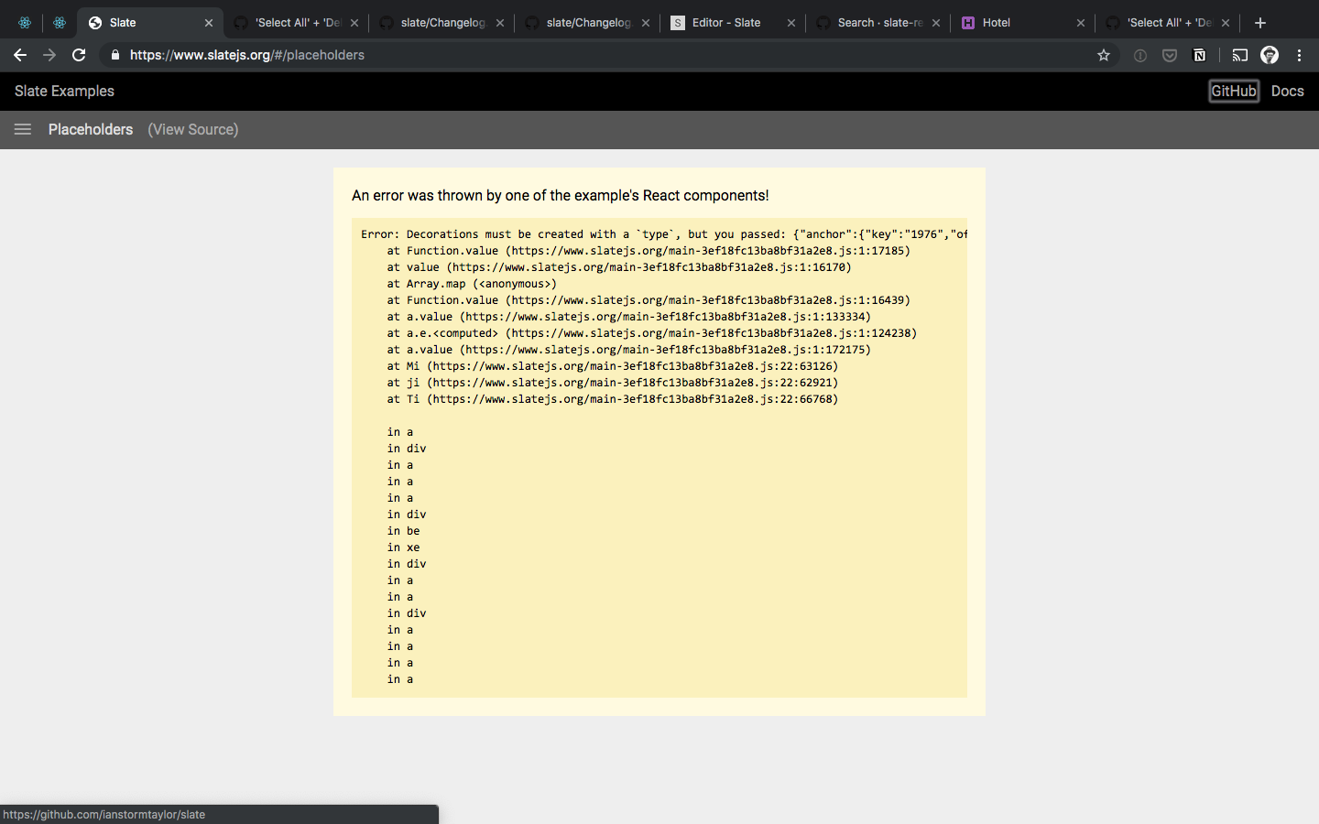This screenshot has height=824, width=1319.
Task: Open the Pocket extension icon
Action: (x=1170, y=55)
